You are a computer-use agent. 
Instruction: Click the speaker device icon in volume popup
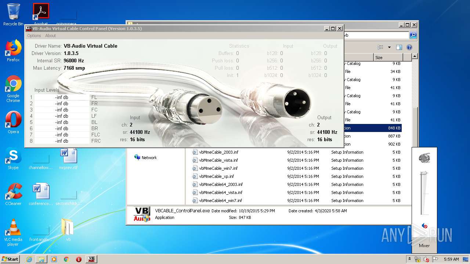(x=424, y=158)
